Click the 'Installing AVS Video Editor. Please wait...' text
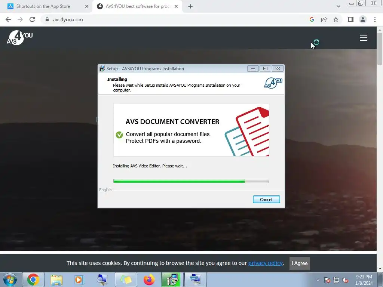383x287 pixels. pyautogui.click(x=150, y=166)
